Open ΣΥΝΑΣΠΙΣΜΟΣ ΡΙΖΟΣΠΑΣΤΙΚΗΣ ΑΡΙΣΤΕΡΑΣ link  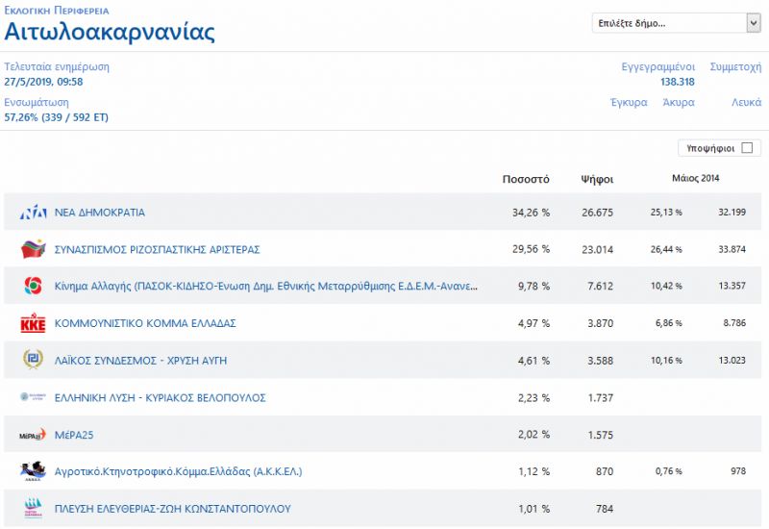coord(157,249)
